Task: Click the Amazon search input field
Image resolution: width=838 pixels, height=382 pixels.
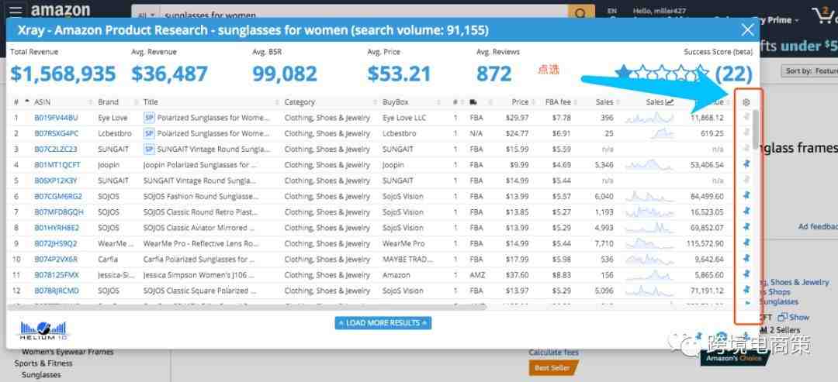Action: pyautogui.click(x=363, y=15)
